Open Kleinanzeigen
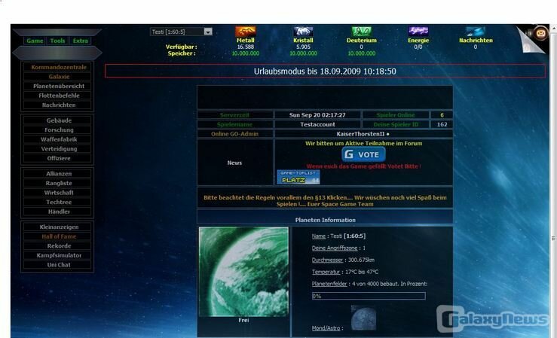557x338 pixels. [59, 227]
